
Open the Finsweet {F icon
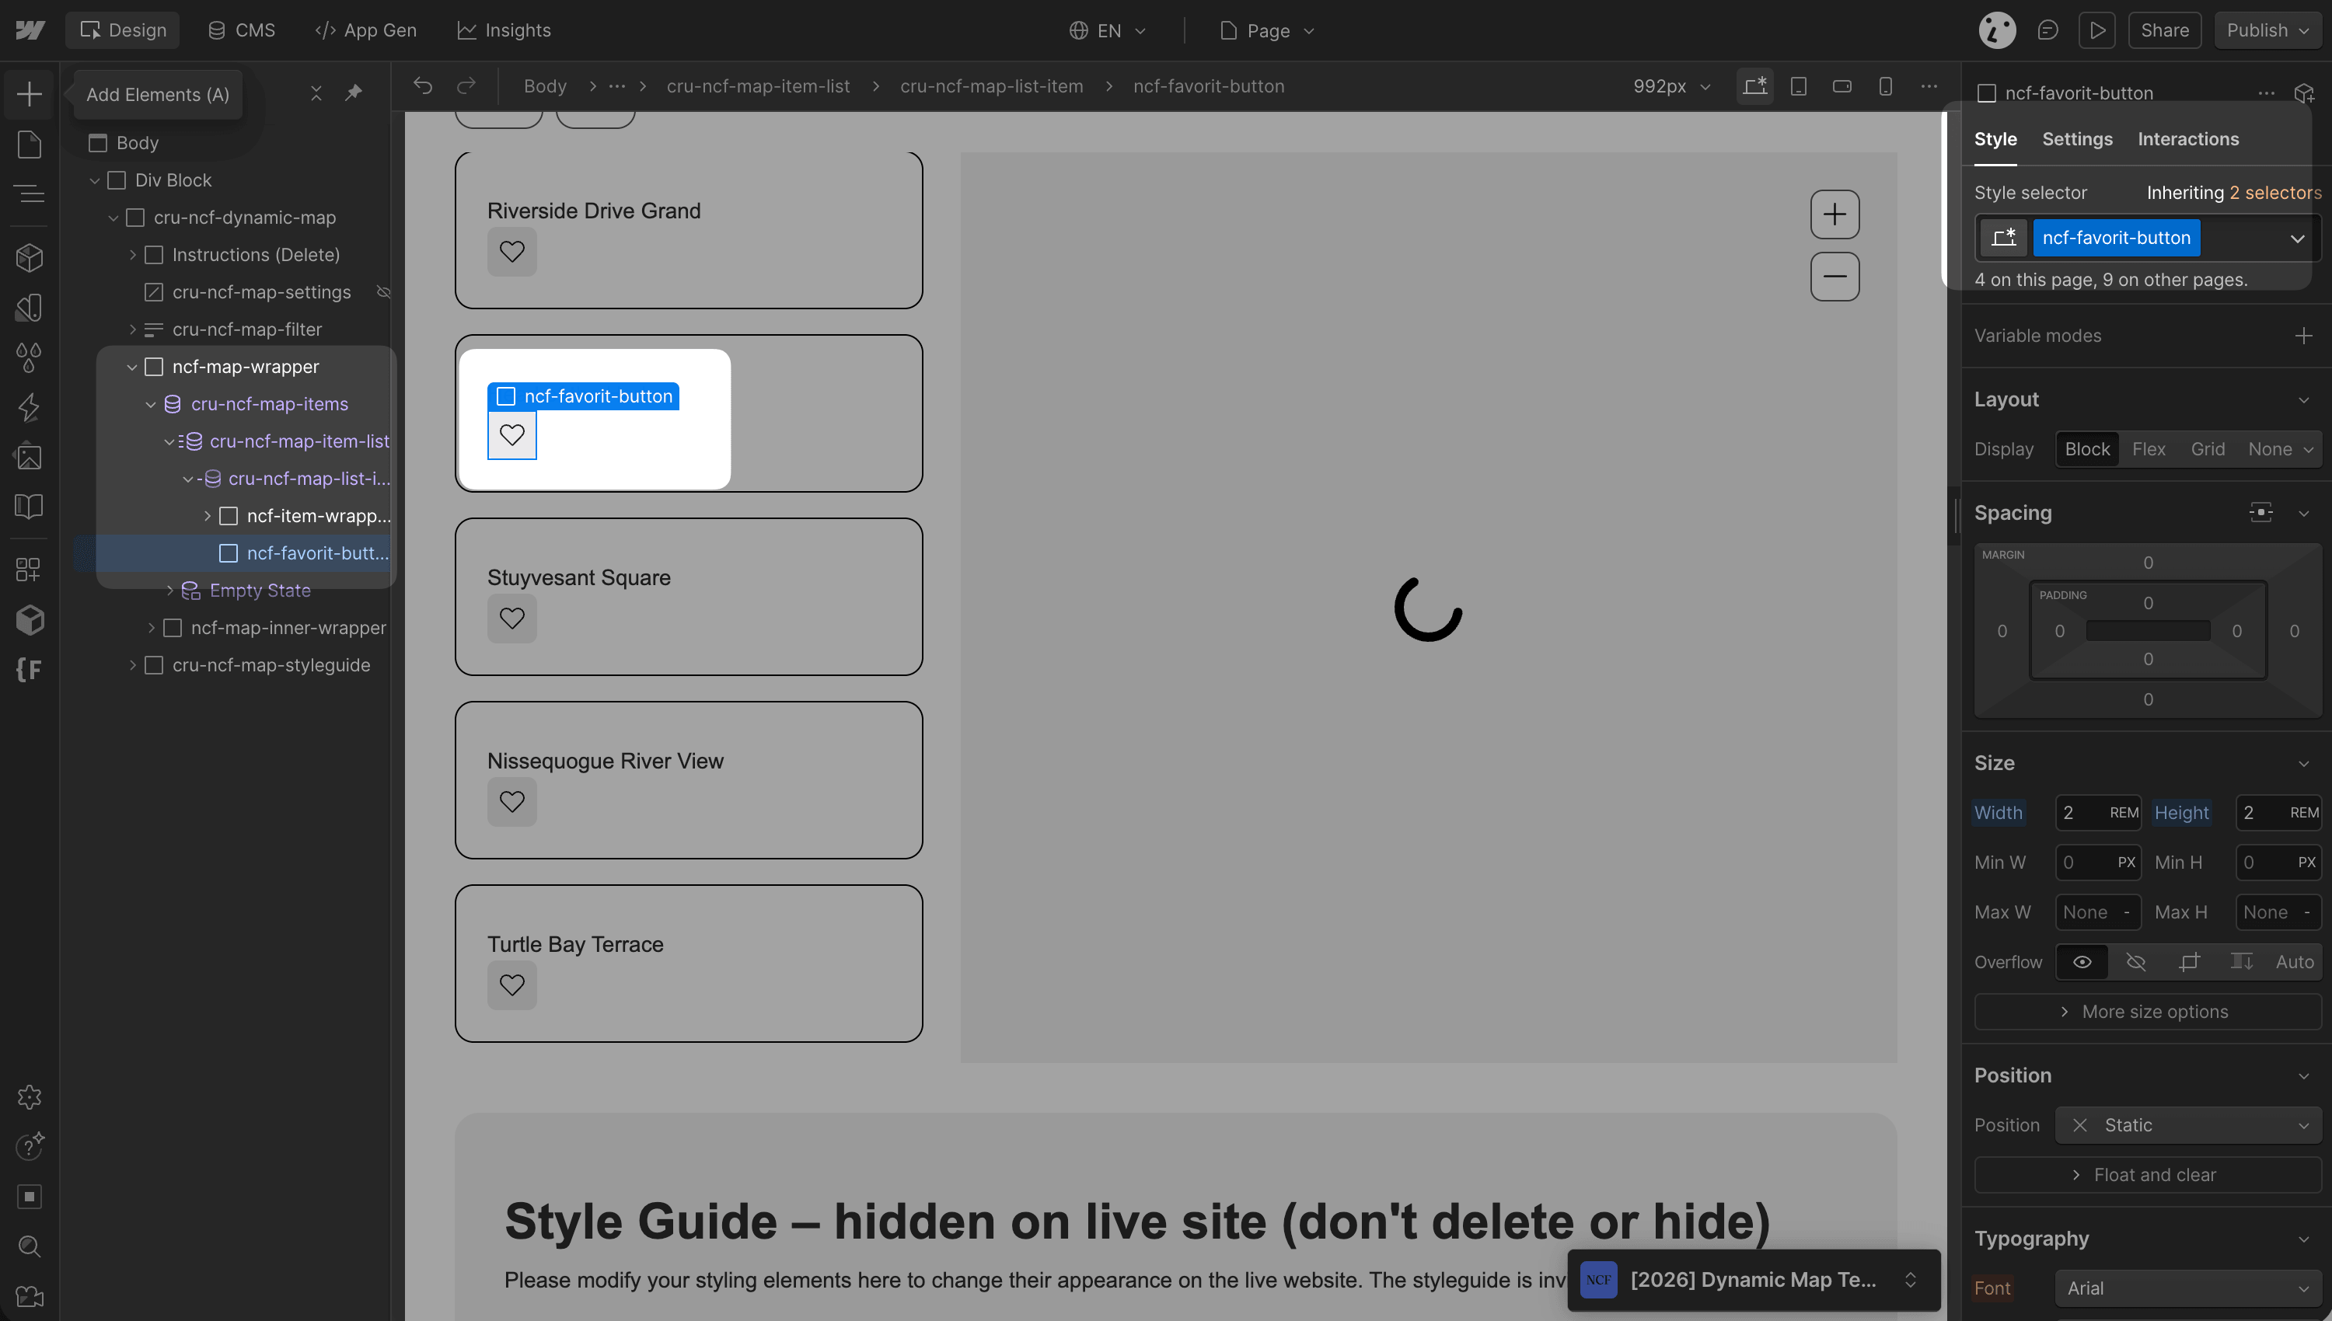click(x=29, y=670)
